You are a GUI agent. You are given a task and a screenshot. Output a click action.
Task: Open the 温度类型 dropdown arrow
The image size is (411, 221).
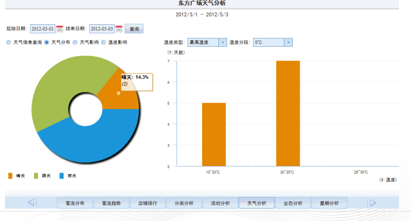(223, 42)
